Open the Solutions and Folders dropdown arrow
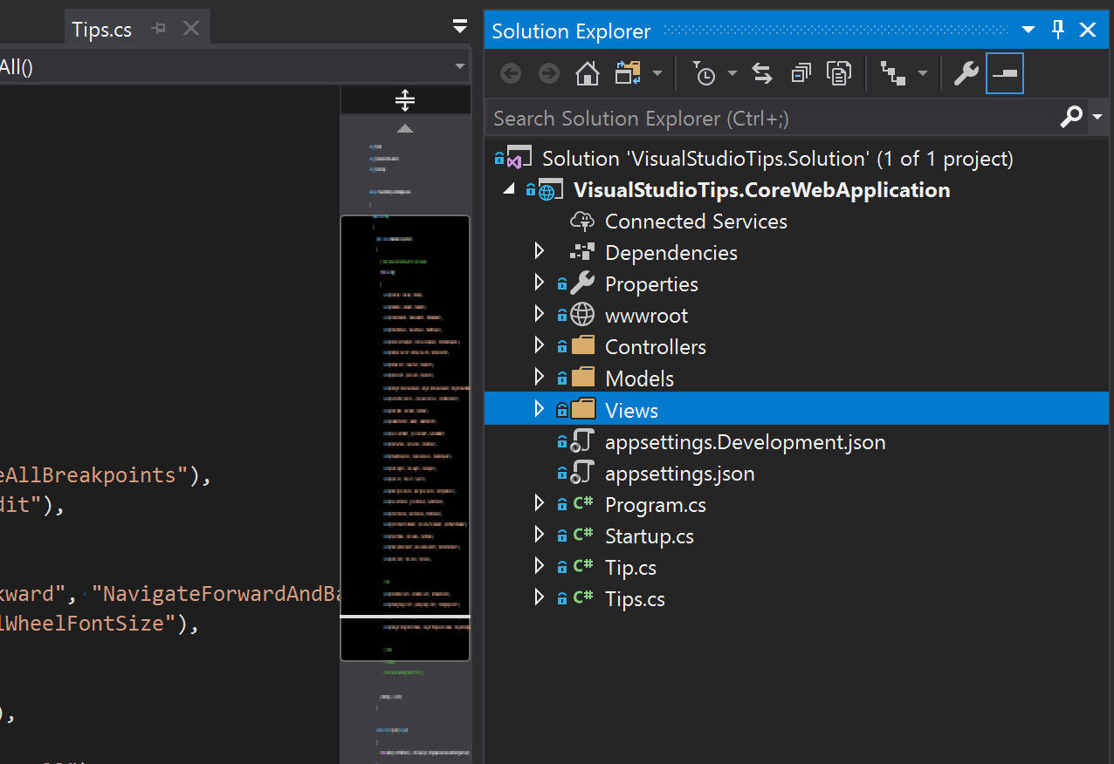This screenshot has width=1114, height=764. [657, 74]
